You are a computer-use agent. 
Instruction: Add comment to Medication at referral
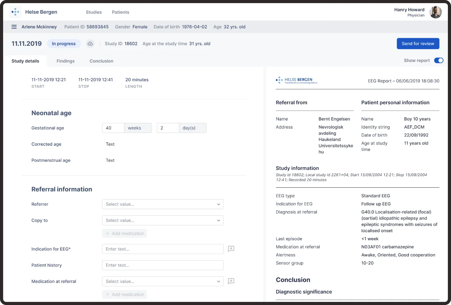[231, 281]
